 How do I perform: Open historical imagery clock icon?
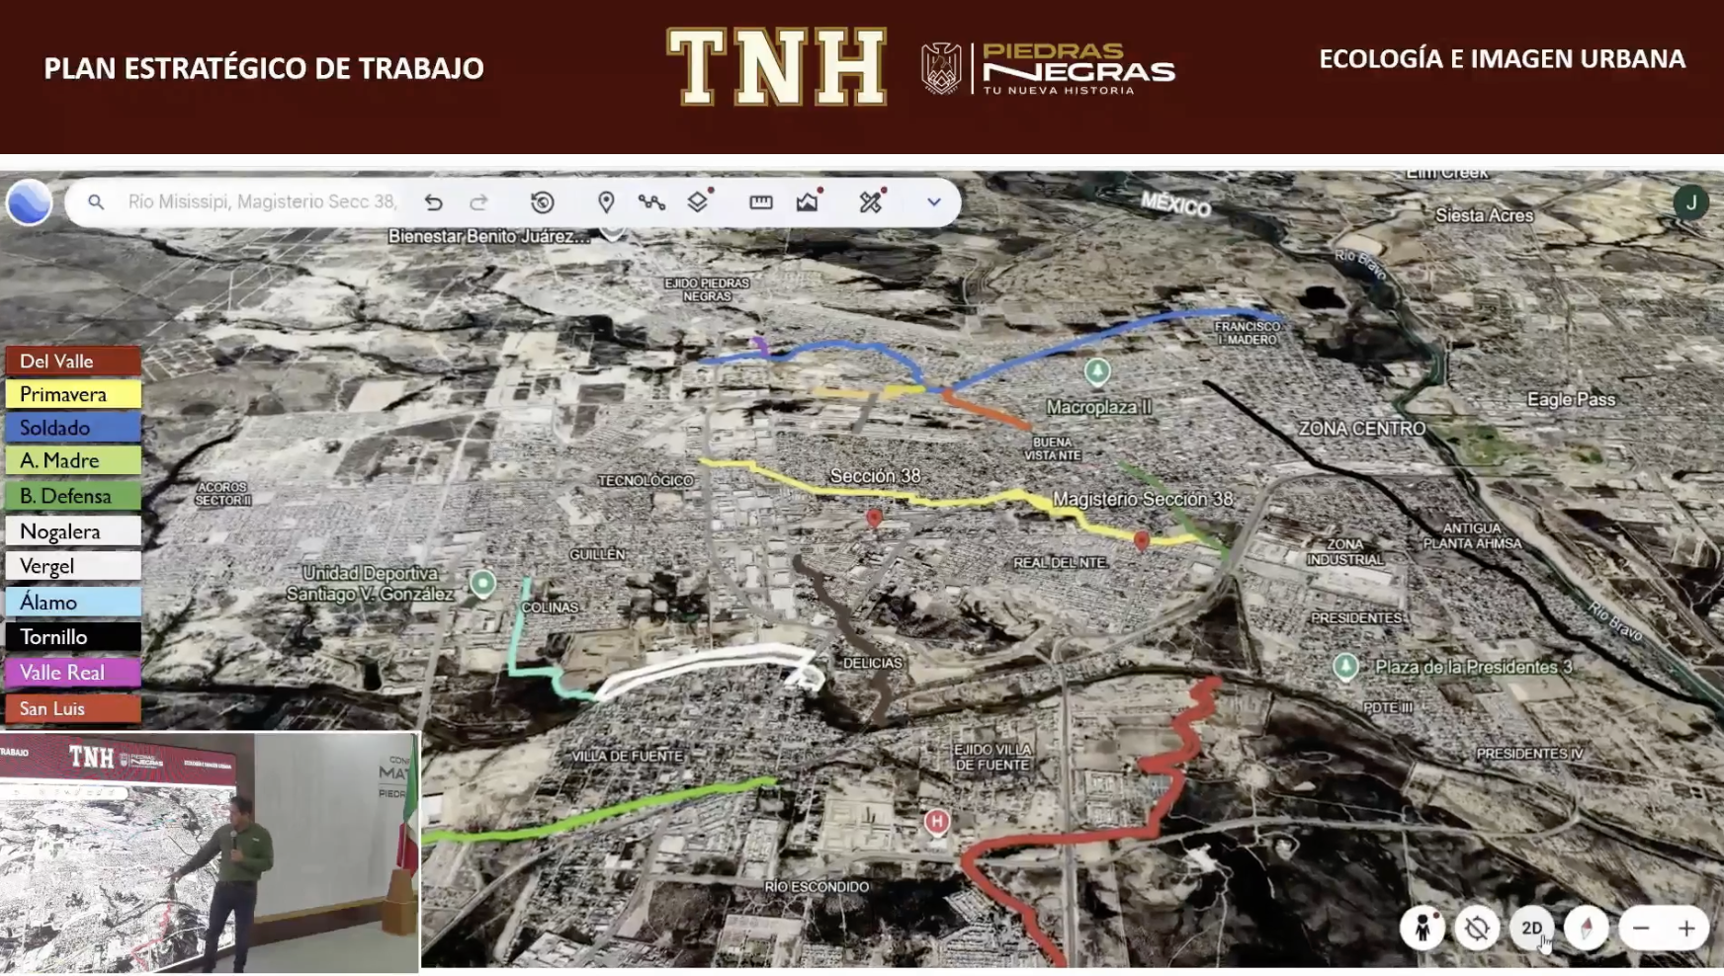coord(542,203)
